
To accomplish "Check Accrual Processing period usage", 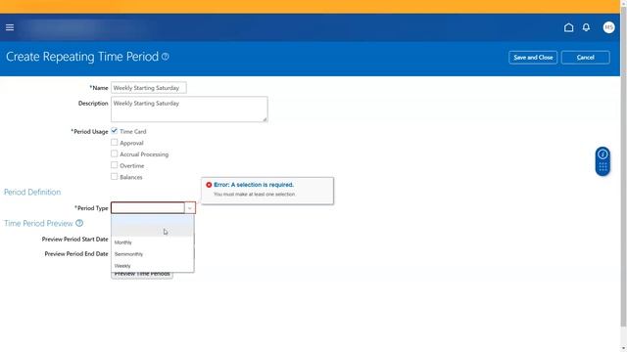I will click(x=115, y=154).
